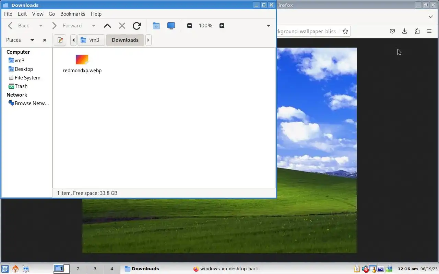Click the tray keyboard layout icon
The height and width of the screenshot is (274, 439).
(x=357, y=269)
